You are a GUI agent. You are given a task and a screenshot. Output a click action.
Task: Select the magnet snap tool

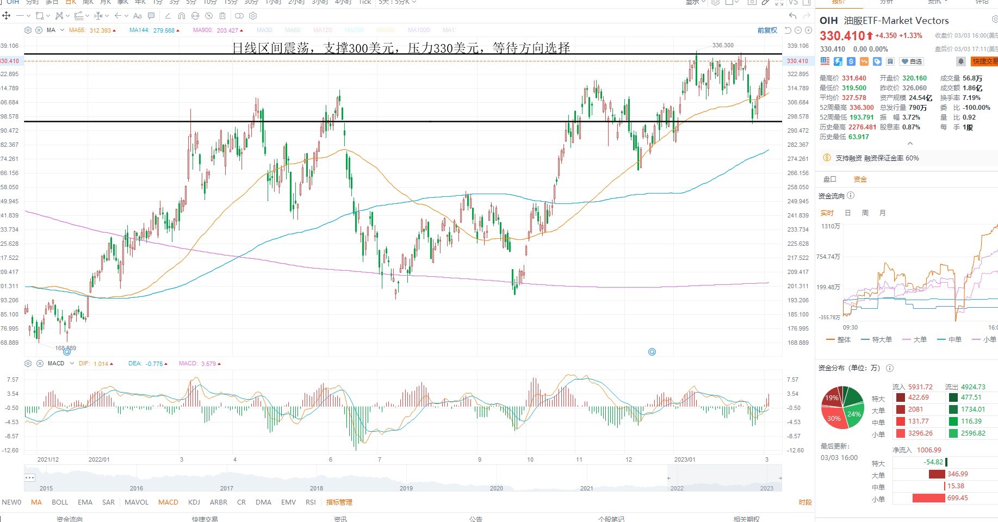click(x=182, y=16)
